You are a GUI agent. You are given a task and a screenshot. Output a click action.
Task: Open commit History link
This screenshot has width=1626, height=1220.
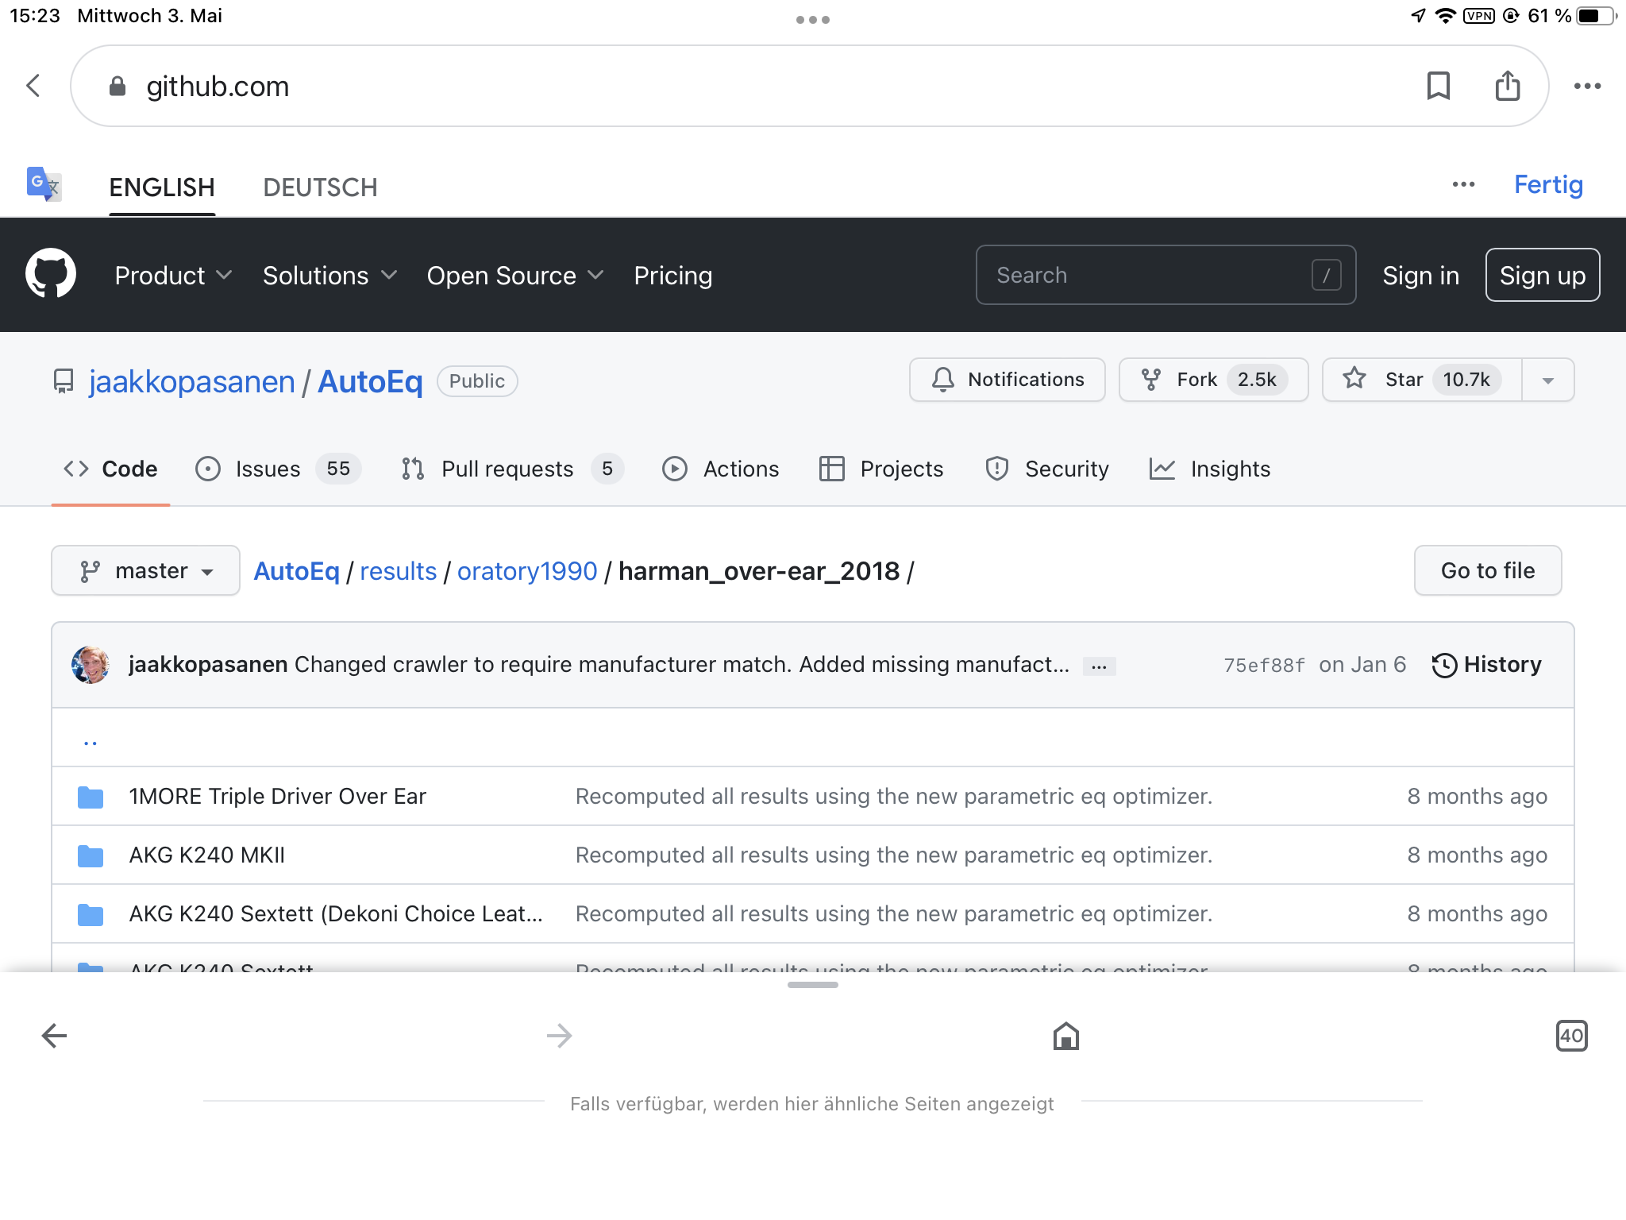pyautogui.click(x=1486, y=665)
